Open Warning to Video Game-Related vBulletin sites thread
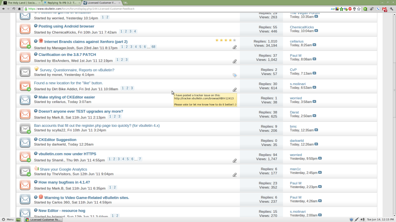The height and width of the screenshot is (222, 396). coord(87,198)
